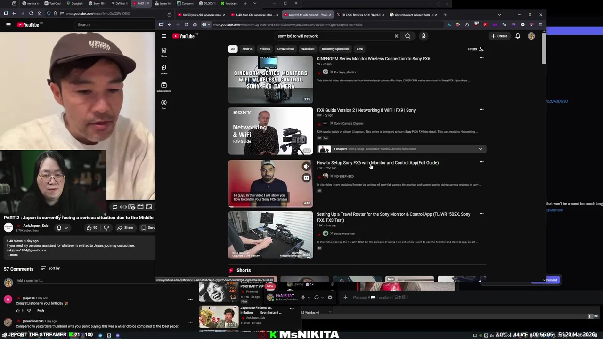Open the VID SHEPHERD channel link
603x339 pixels.
click(343, 176)
